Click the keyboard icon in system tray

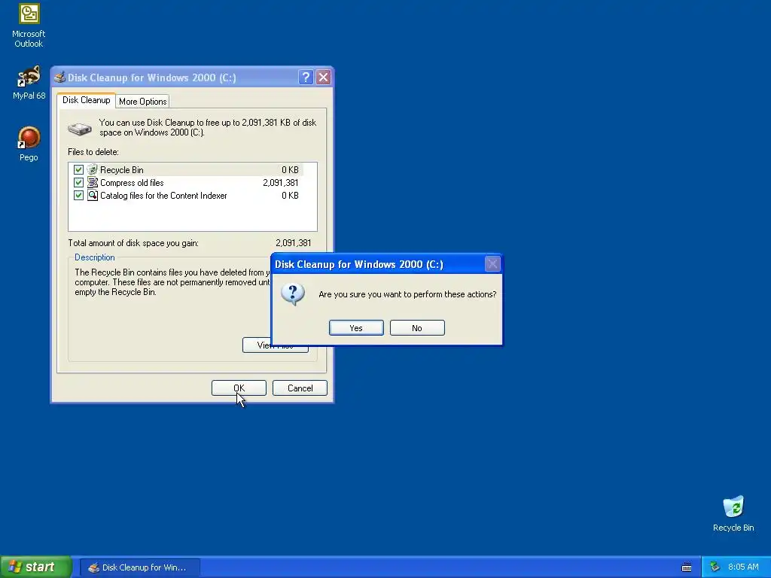tap(687, 567)
